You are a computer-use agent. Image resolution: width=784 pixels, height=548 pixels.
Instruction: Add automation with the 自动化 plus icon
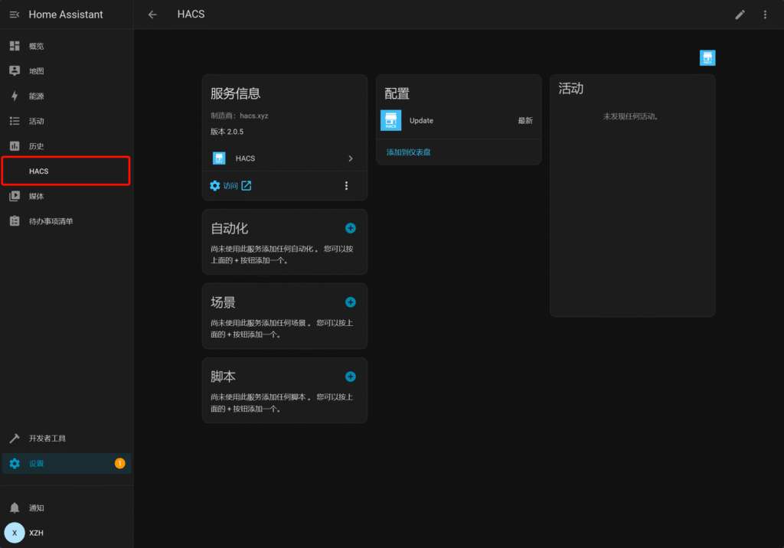pyautogui.click(x=351, y=228)
